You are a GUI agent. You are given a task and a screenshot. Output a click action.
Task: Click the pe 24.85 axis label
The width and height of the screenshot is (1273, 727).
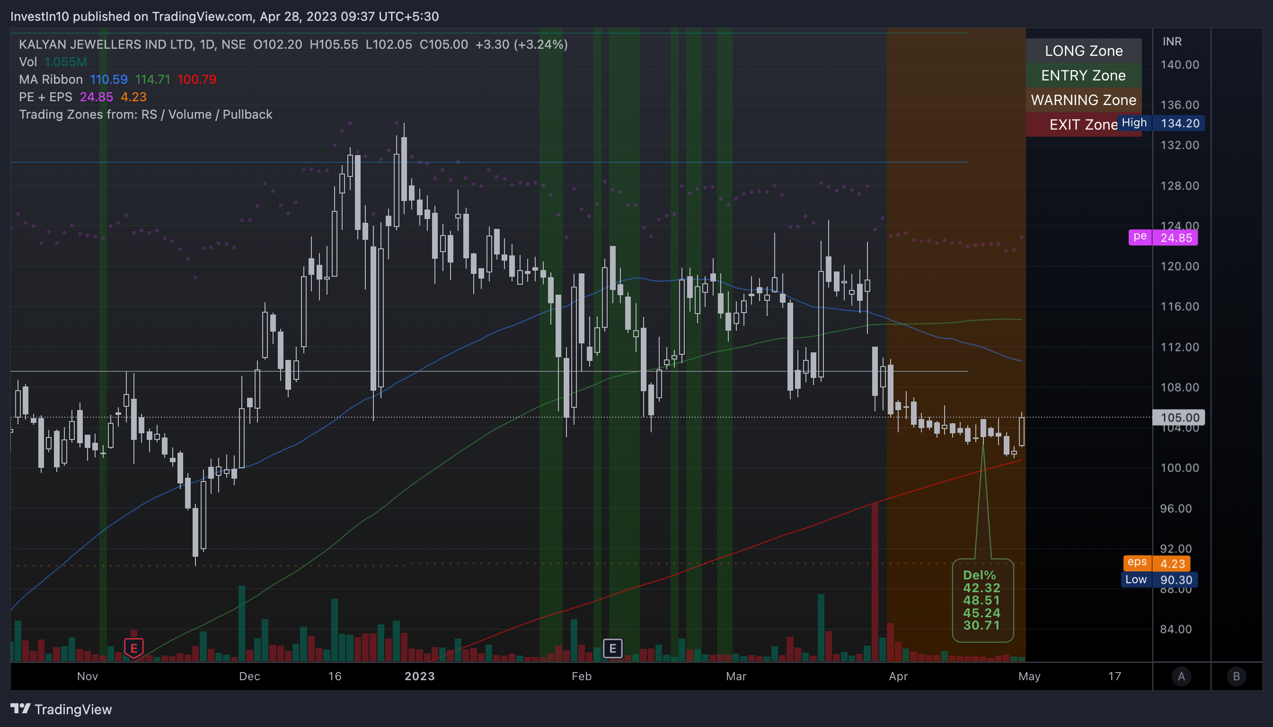pyautogui.click(x=1163, y=237)
